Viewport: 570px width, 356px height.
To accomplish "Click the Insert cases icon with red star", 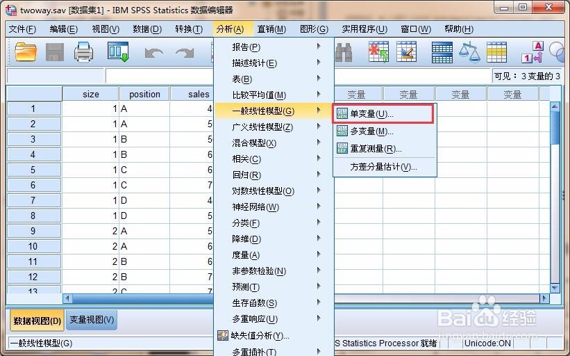I will coord(378,52).
